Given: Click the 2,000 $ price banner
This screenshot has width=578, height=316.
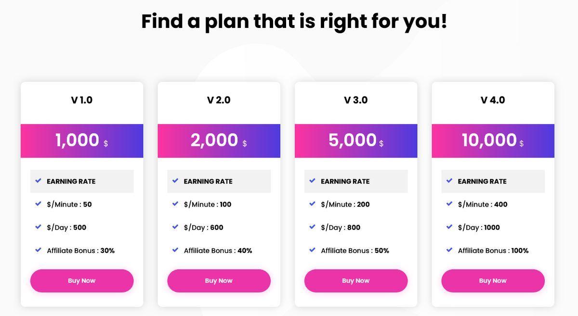Looking at the screenshot, I should (x=219, y=141).
